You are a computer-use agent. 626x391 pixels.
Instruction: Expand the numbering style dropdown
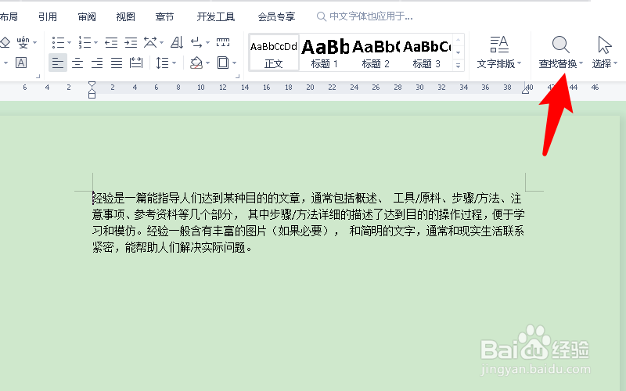pyautogui.click(x=95, y=42)
